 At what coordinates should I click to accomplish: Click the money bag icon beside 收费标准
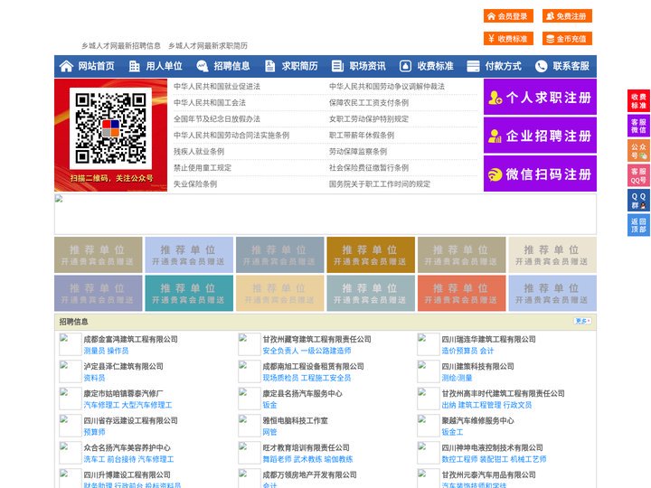pos(405,66)
